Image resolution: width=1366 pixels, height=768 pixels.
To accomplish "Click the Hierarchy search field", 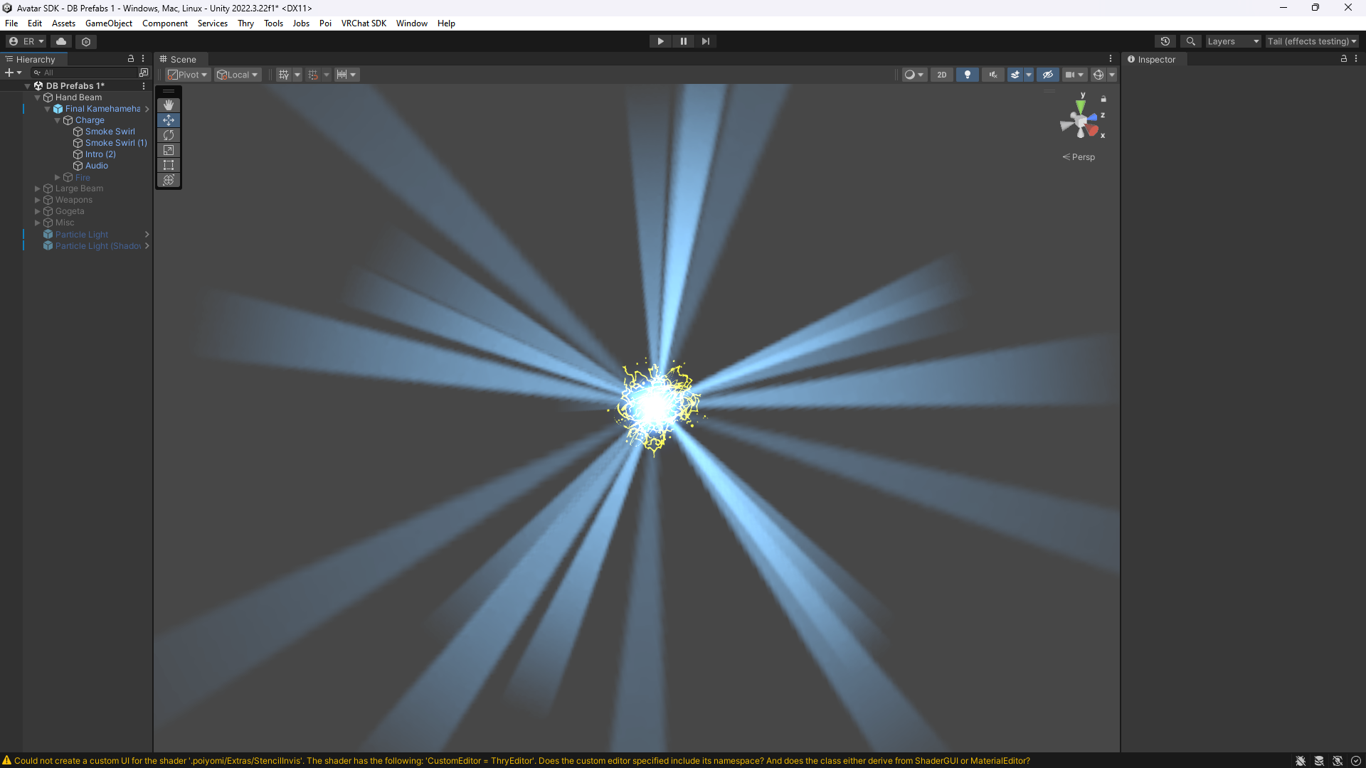I will pos(85,73).
